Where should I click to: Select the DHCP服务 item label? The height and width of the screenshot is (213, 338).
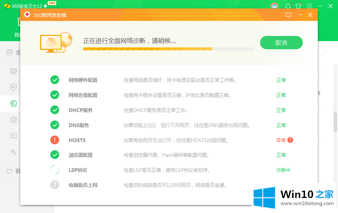[80, 110]
